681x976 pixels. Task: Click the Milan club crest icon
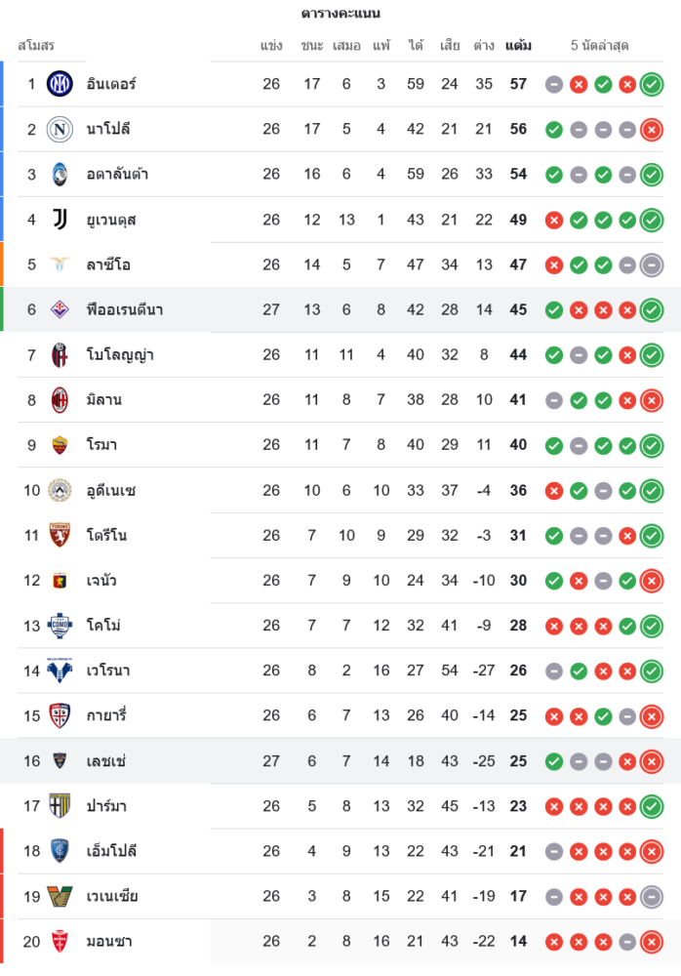60,400
